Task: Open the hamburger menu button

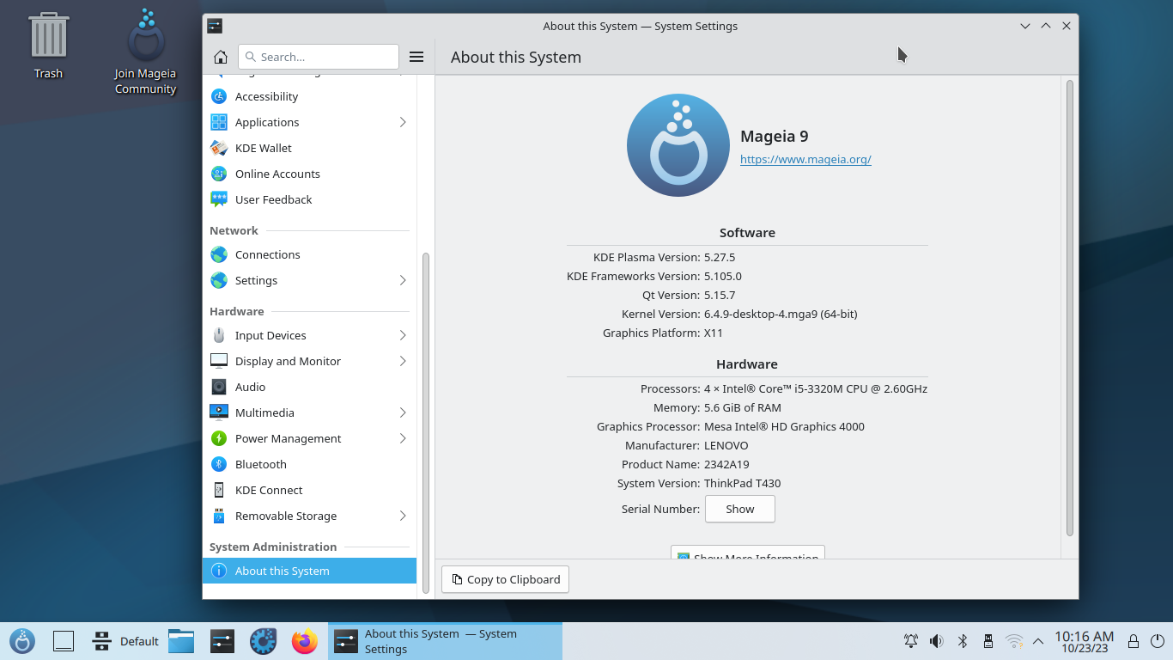Action: coord(416,57)
